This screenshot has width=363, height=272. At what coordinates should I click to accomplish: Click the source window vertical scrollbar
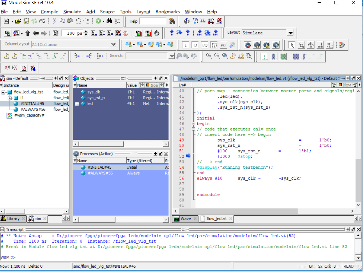pyautogui.click(x=358, y=180)
